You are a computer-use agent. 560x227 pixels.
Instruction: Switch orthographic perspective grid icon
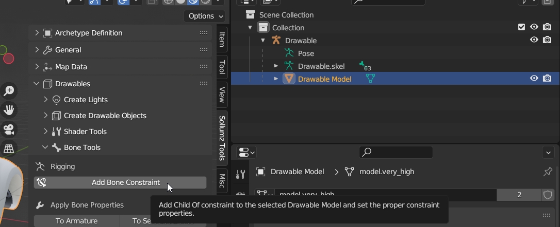9,148
